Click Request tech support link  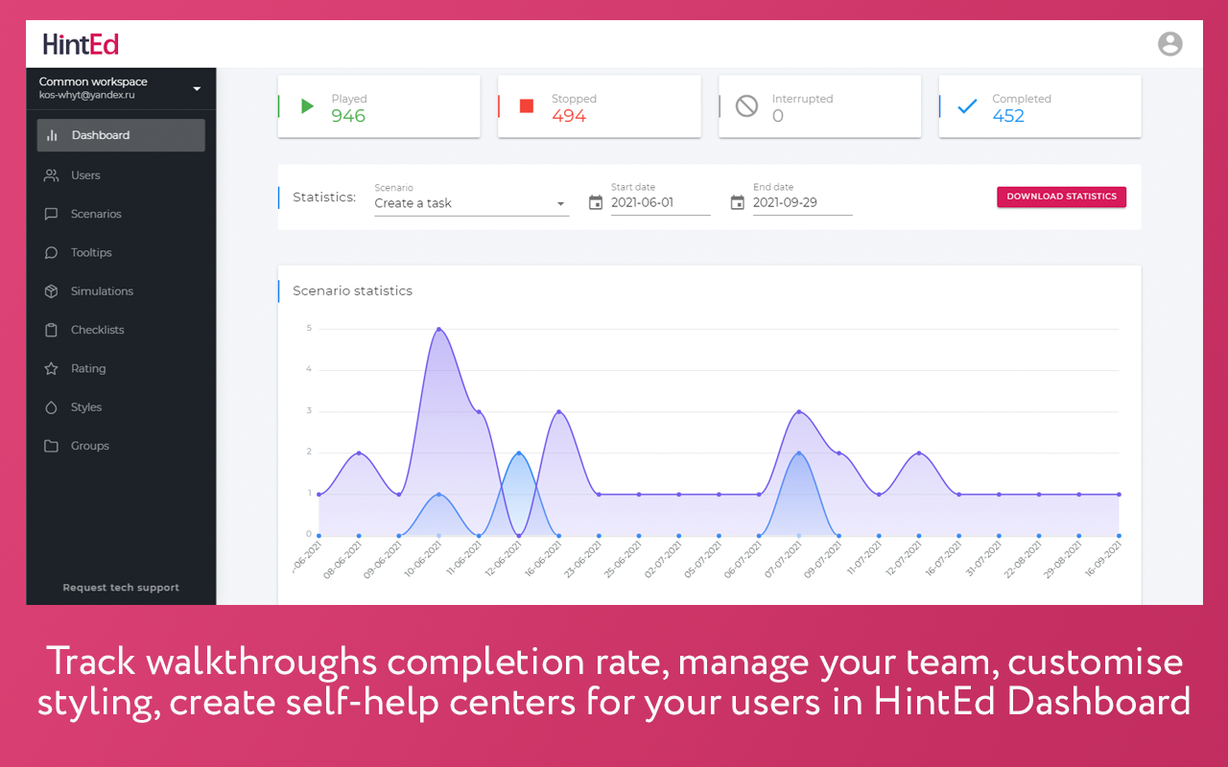pos(121,588)
